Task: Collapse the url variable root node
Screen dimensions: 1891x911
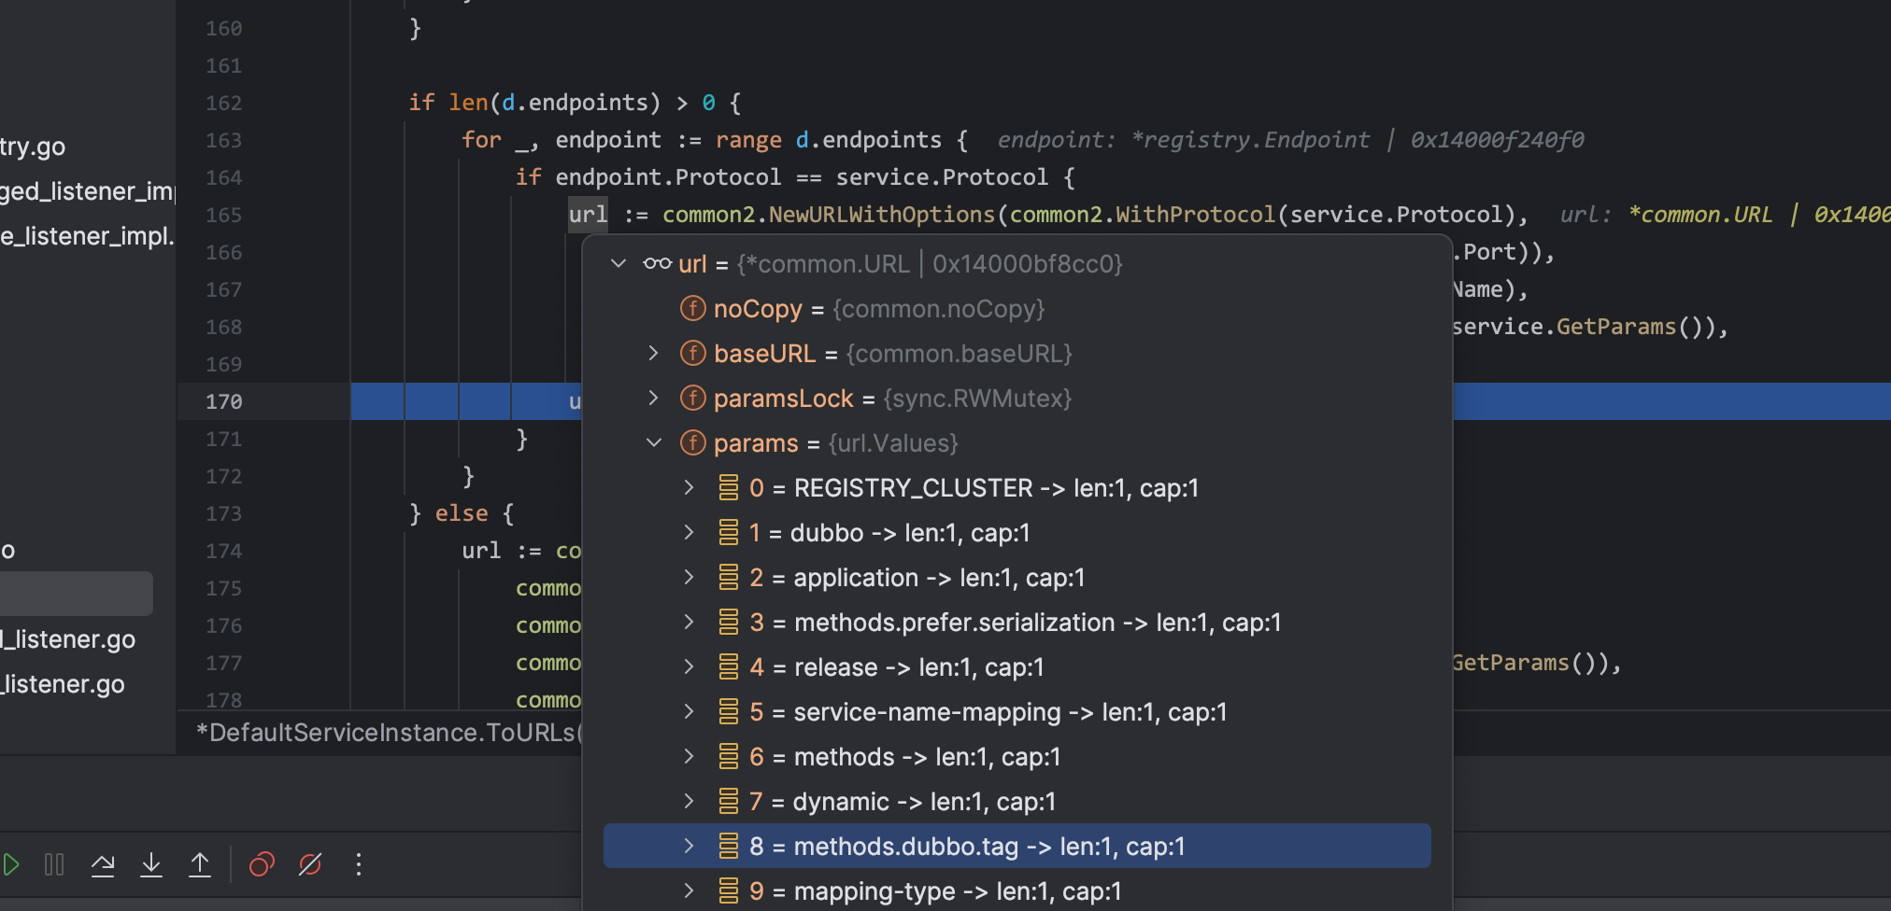Action: (618, 263)
